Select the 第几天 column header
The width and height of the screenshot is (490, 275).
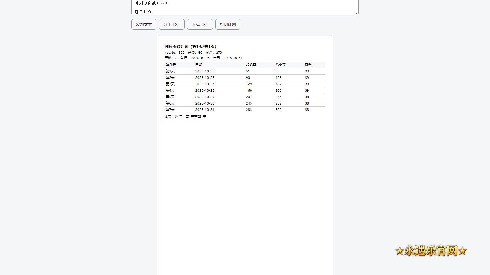coord(171,65)
